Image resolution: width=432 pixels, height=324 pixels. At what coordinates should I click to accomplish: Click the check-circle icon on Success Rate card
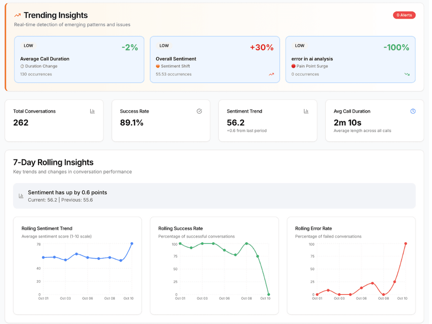tap(199, 111)
